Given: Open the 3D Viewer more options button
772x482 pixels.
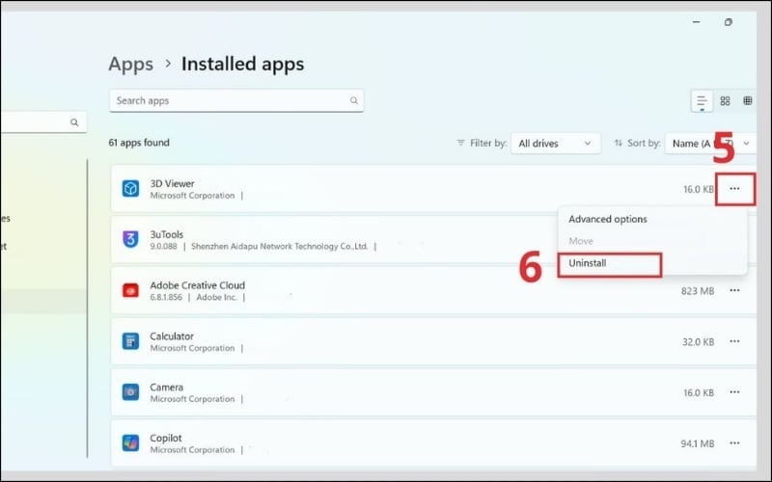Looking at the screenshot, I should [734, 189].
